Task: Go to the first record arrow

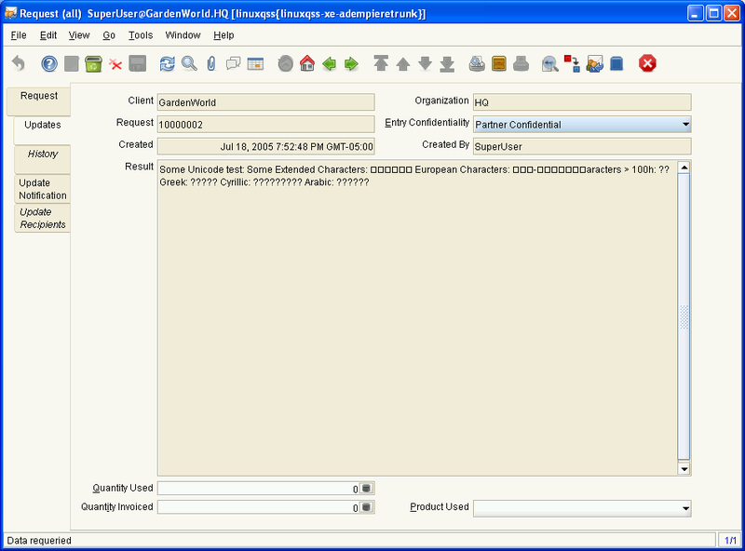Action: (x=381, y=63)
